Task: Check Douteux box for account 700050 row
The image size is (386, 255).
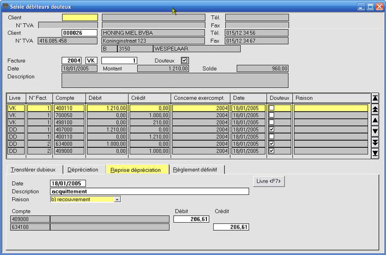Action: (272, 115)
